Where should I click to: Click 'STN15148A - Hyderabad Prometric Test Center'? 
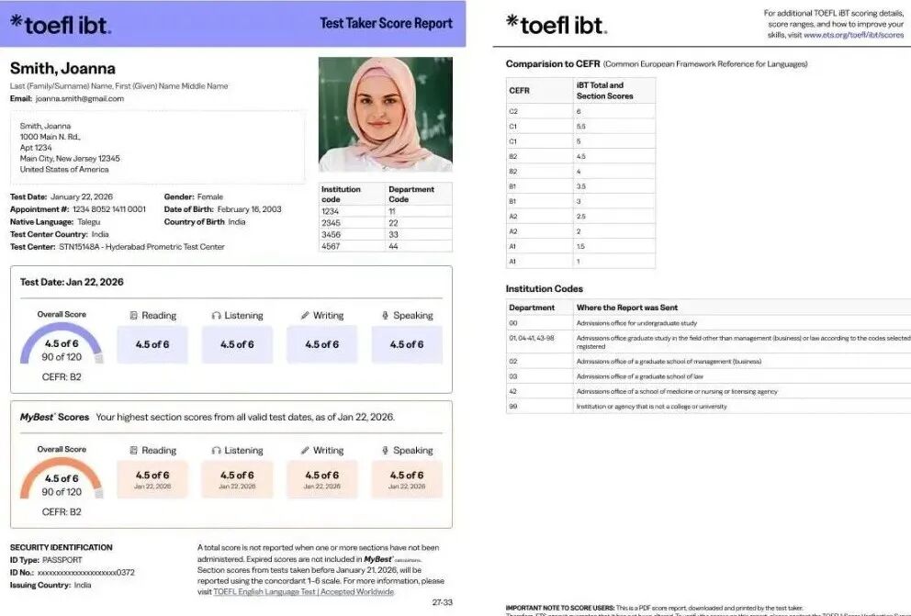pyautogui.click(x=141, y=247)
